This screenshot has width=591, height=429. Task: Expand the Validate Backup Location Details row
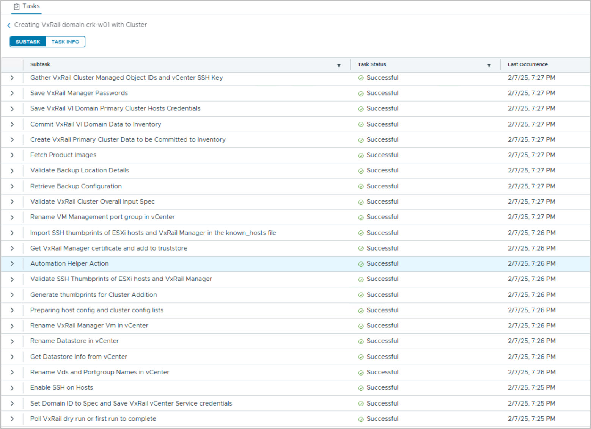pyautogui.click(x=12, y=171)
